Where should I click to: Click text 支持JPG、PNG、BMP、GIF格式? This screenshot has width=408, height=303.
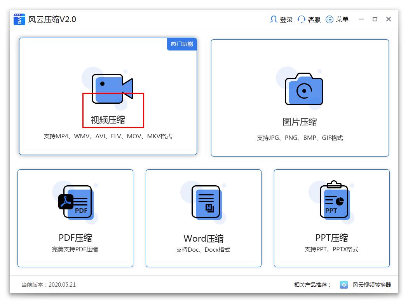point(300,138)
